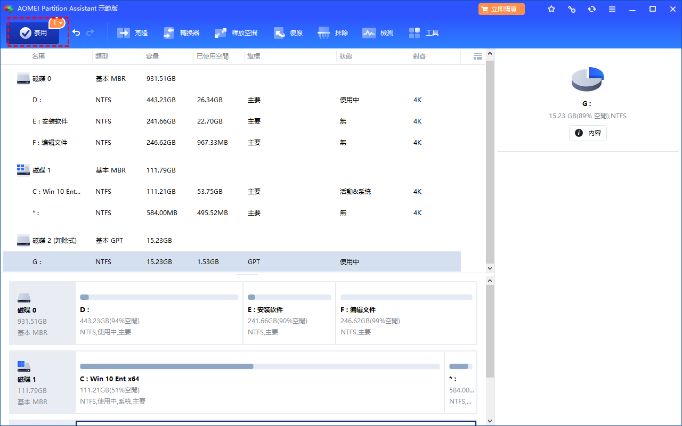Screen dimensions: 682x426
Task: Select the D: partition block in disk map
Action: coord(159,313)
